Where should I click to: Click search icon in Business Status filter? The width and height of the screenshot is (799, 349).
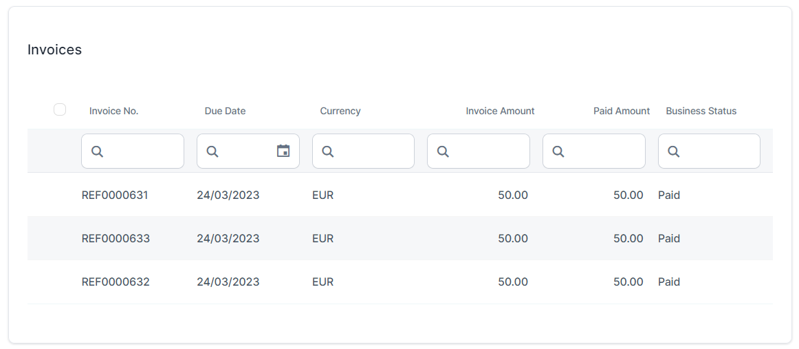click(674, 151)
